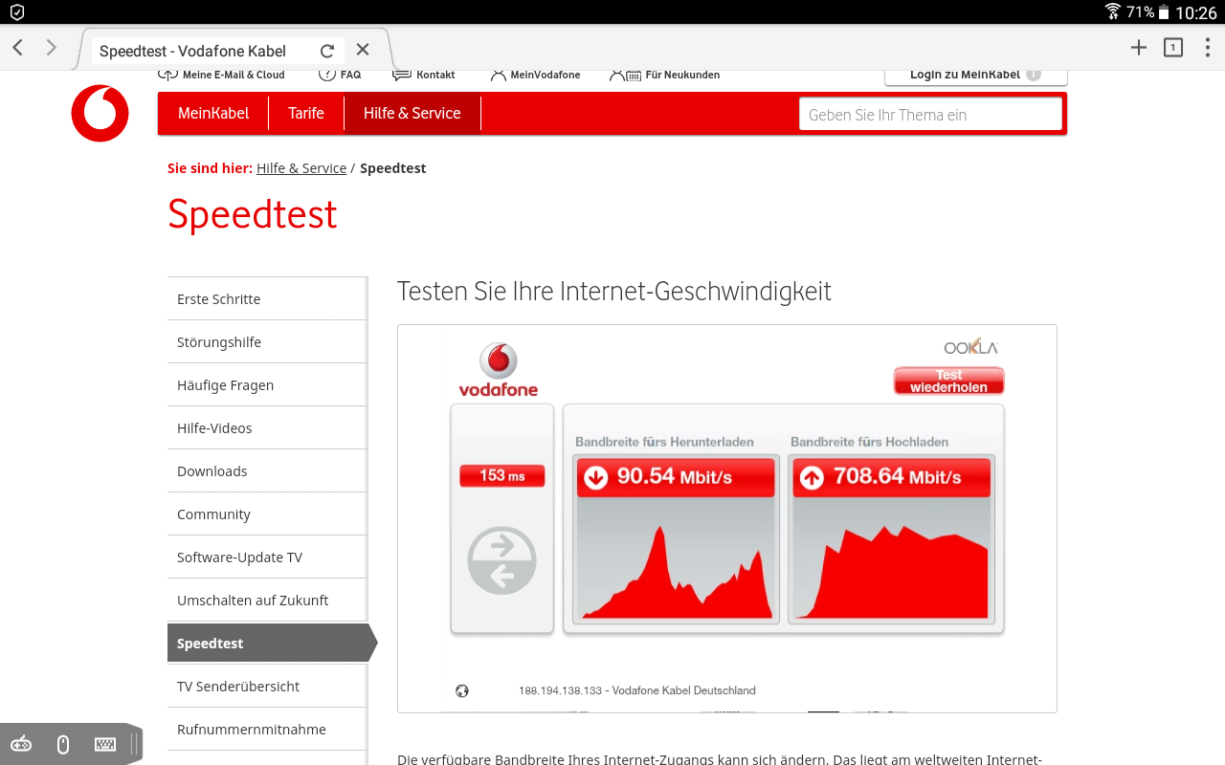This screenshot has height=765, width=1225.
Task: Select Downloads in sidebar
Action: tap(267, 471)
